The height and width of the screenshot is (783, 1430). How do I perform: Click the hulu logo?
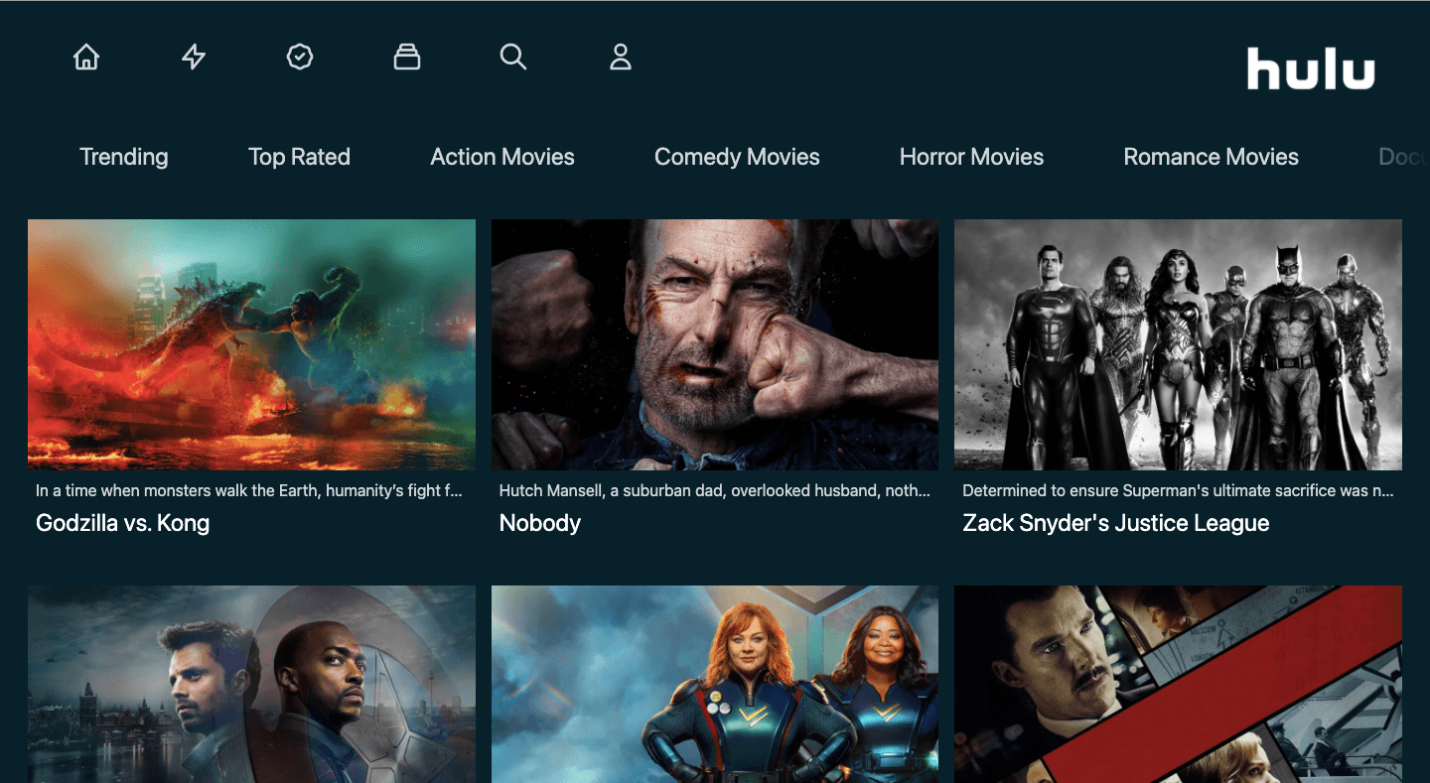click(x=1310, y=69)
